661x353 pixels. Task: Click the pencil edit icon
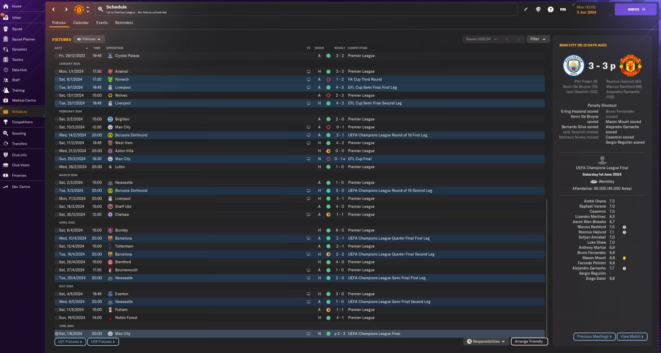tap(526, 9)
